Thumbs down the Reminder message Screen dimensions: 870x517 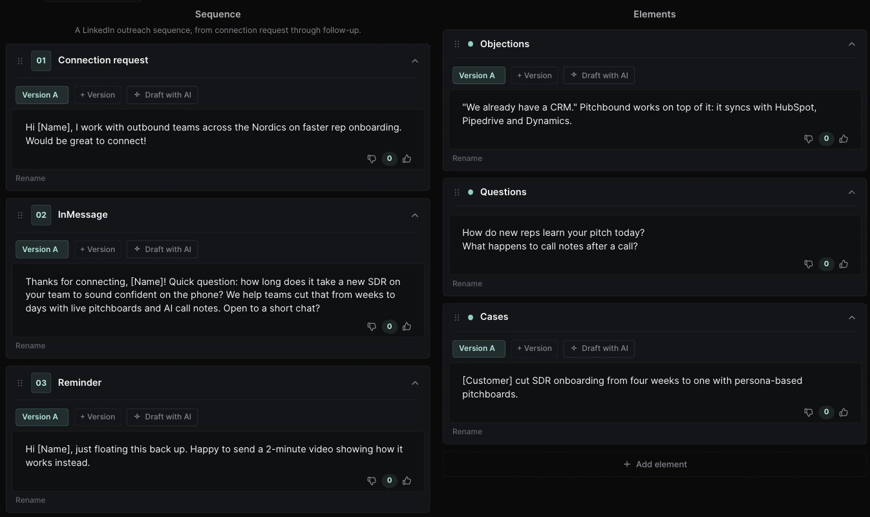click(372, 480)
